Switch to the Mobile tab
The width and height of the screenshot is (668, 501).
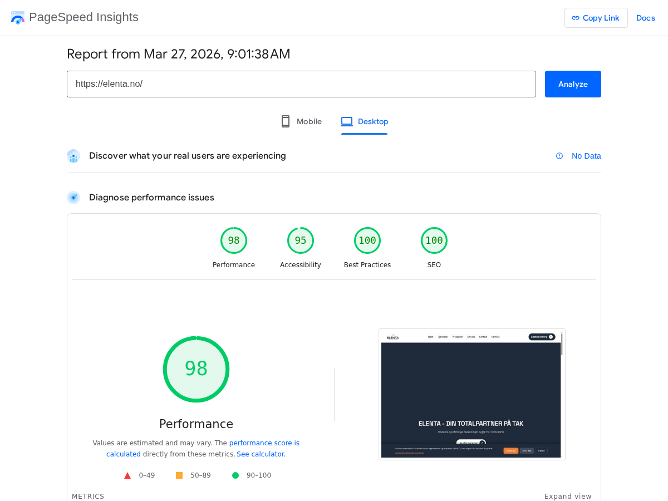[301, 121]
